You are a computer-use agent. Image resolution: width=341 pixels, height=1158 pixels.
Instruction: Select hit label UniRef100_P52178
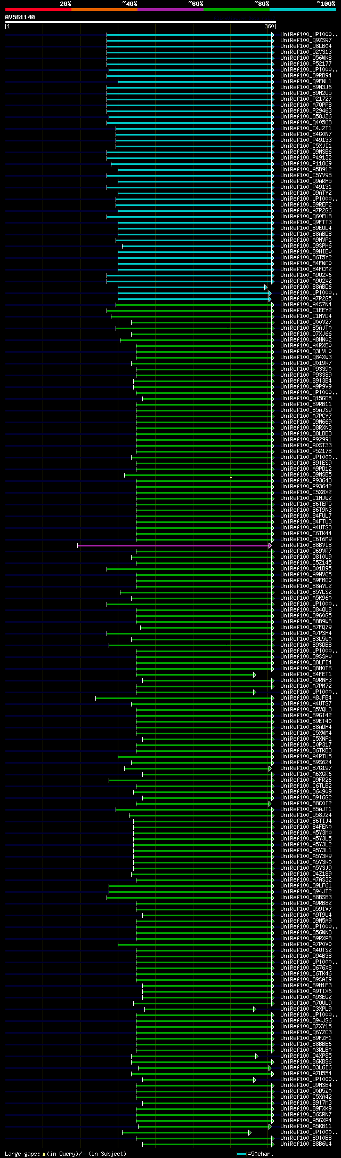coord(306,451)
